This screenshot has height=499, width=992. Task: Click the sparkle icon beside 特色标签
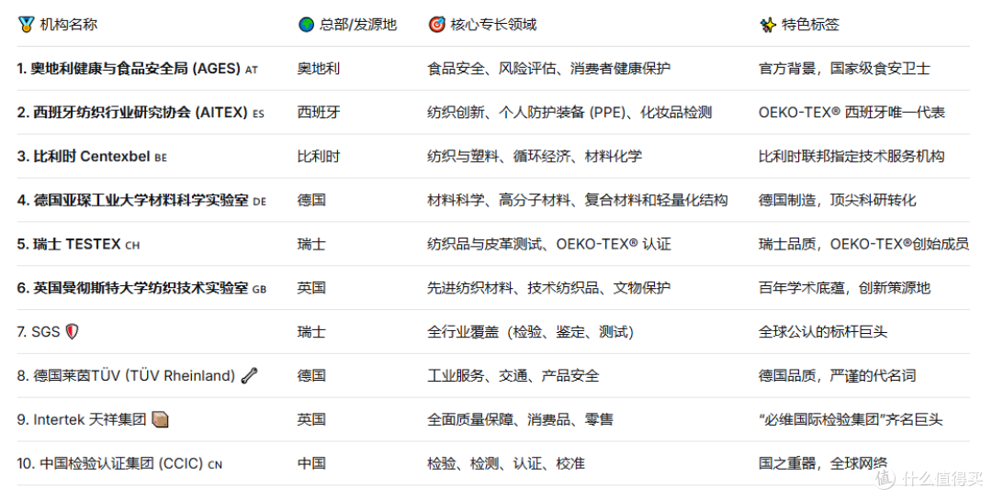tap(767, 25)
